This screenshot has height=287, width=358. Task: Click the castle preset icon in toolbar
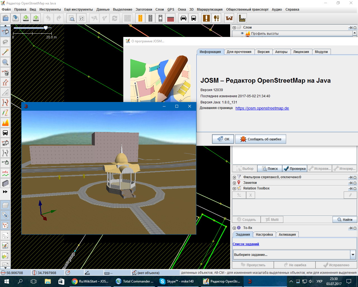[229, 18]
